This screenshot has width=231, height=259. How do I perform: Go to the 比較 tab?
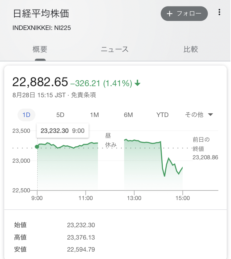coord(191,49)
